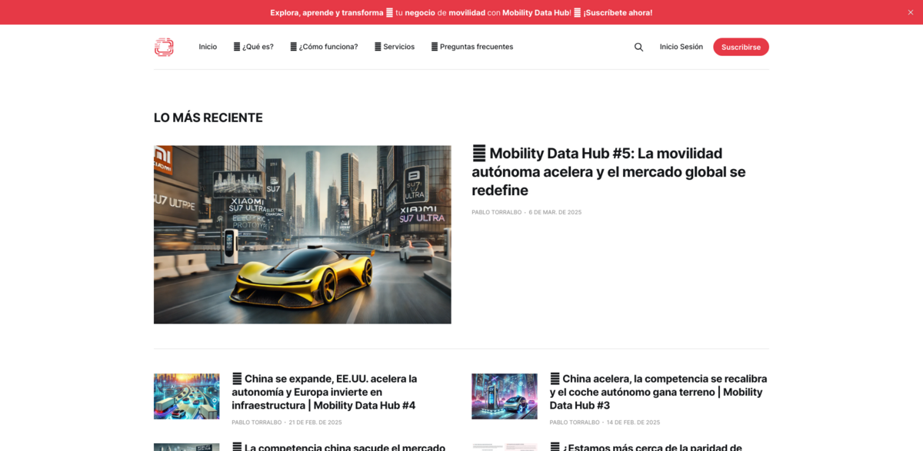Click the Mobility Data Hub #3 thumbnail
Screen dimensions: 923x451
point(504,396)
